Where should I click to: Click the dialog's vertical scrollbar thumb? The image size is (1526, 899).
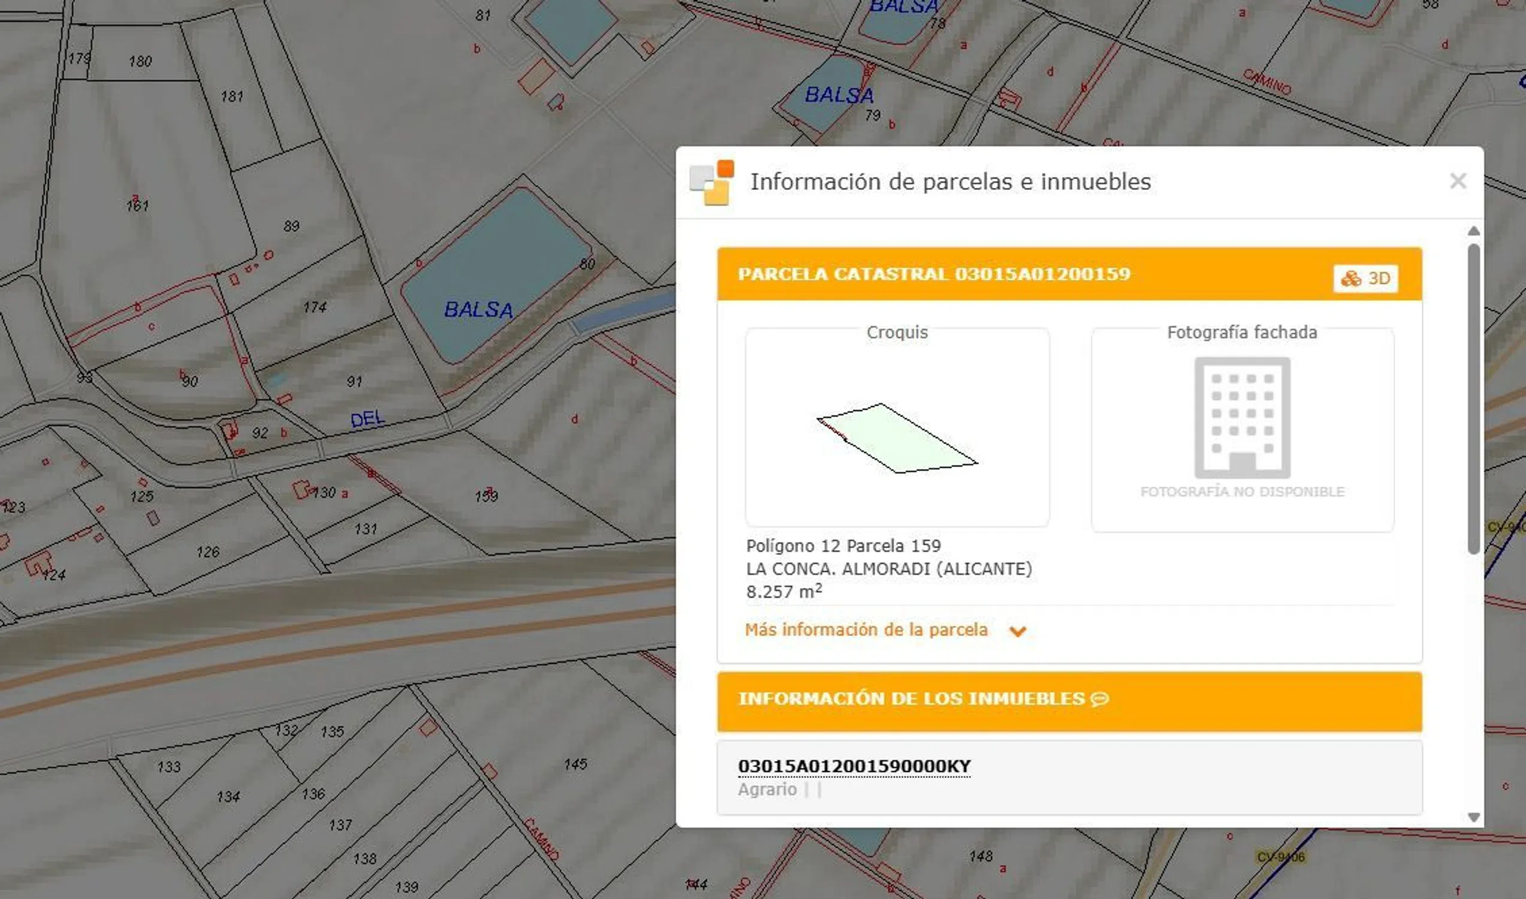(1473, 397)
